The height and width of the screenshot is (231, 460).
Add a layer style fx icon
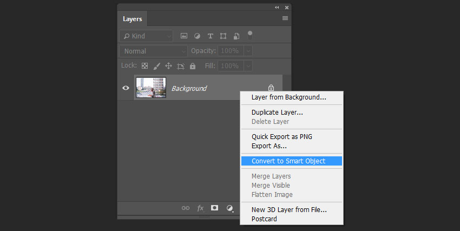point(200,208)
